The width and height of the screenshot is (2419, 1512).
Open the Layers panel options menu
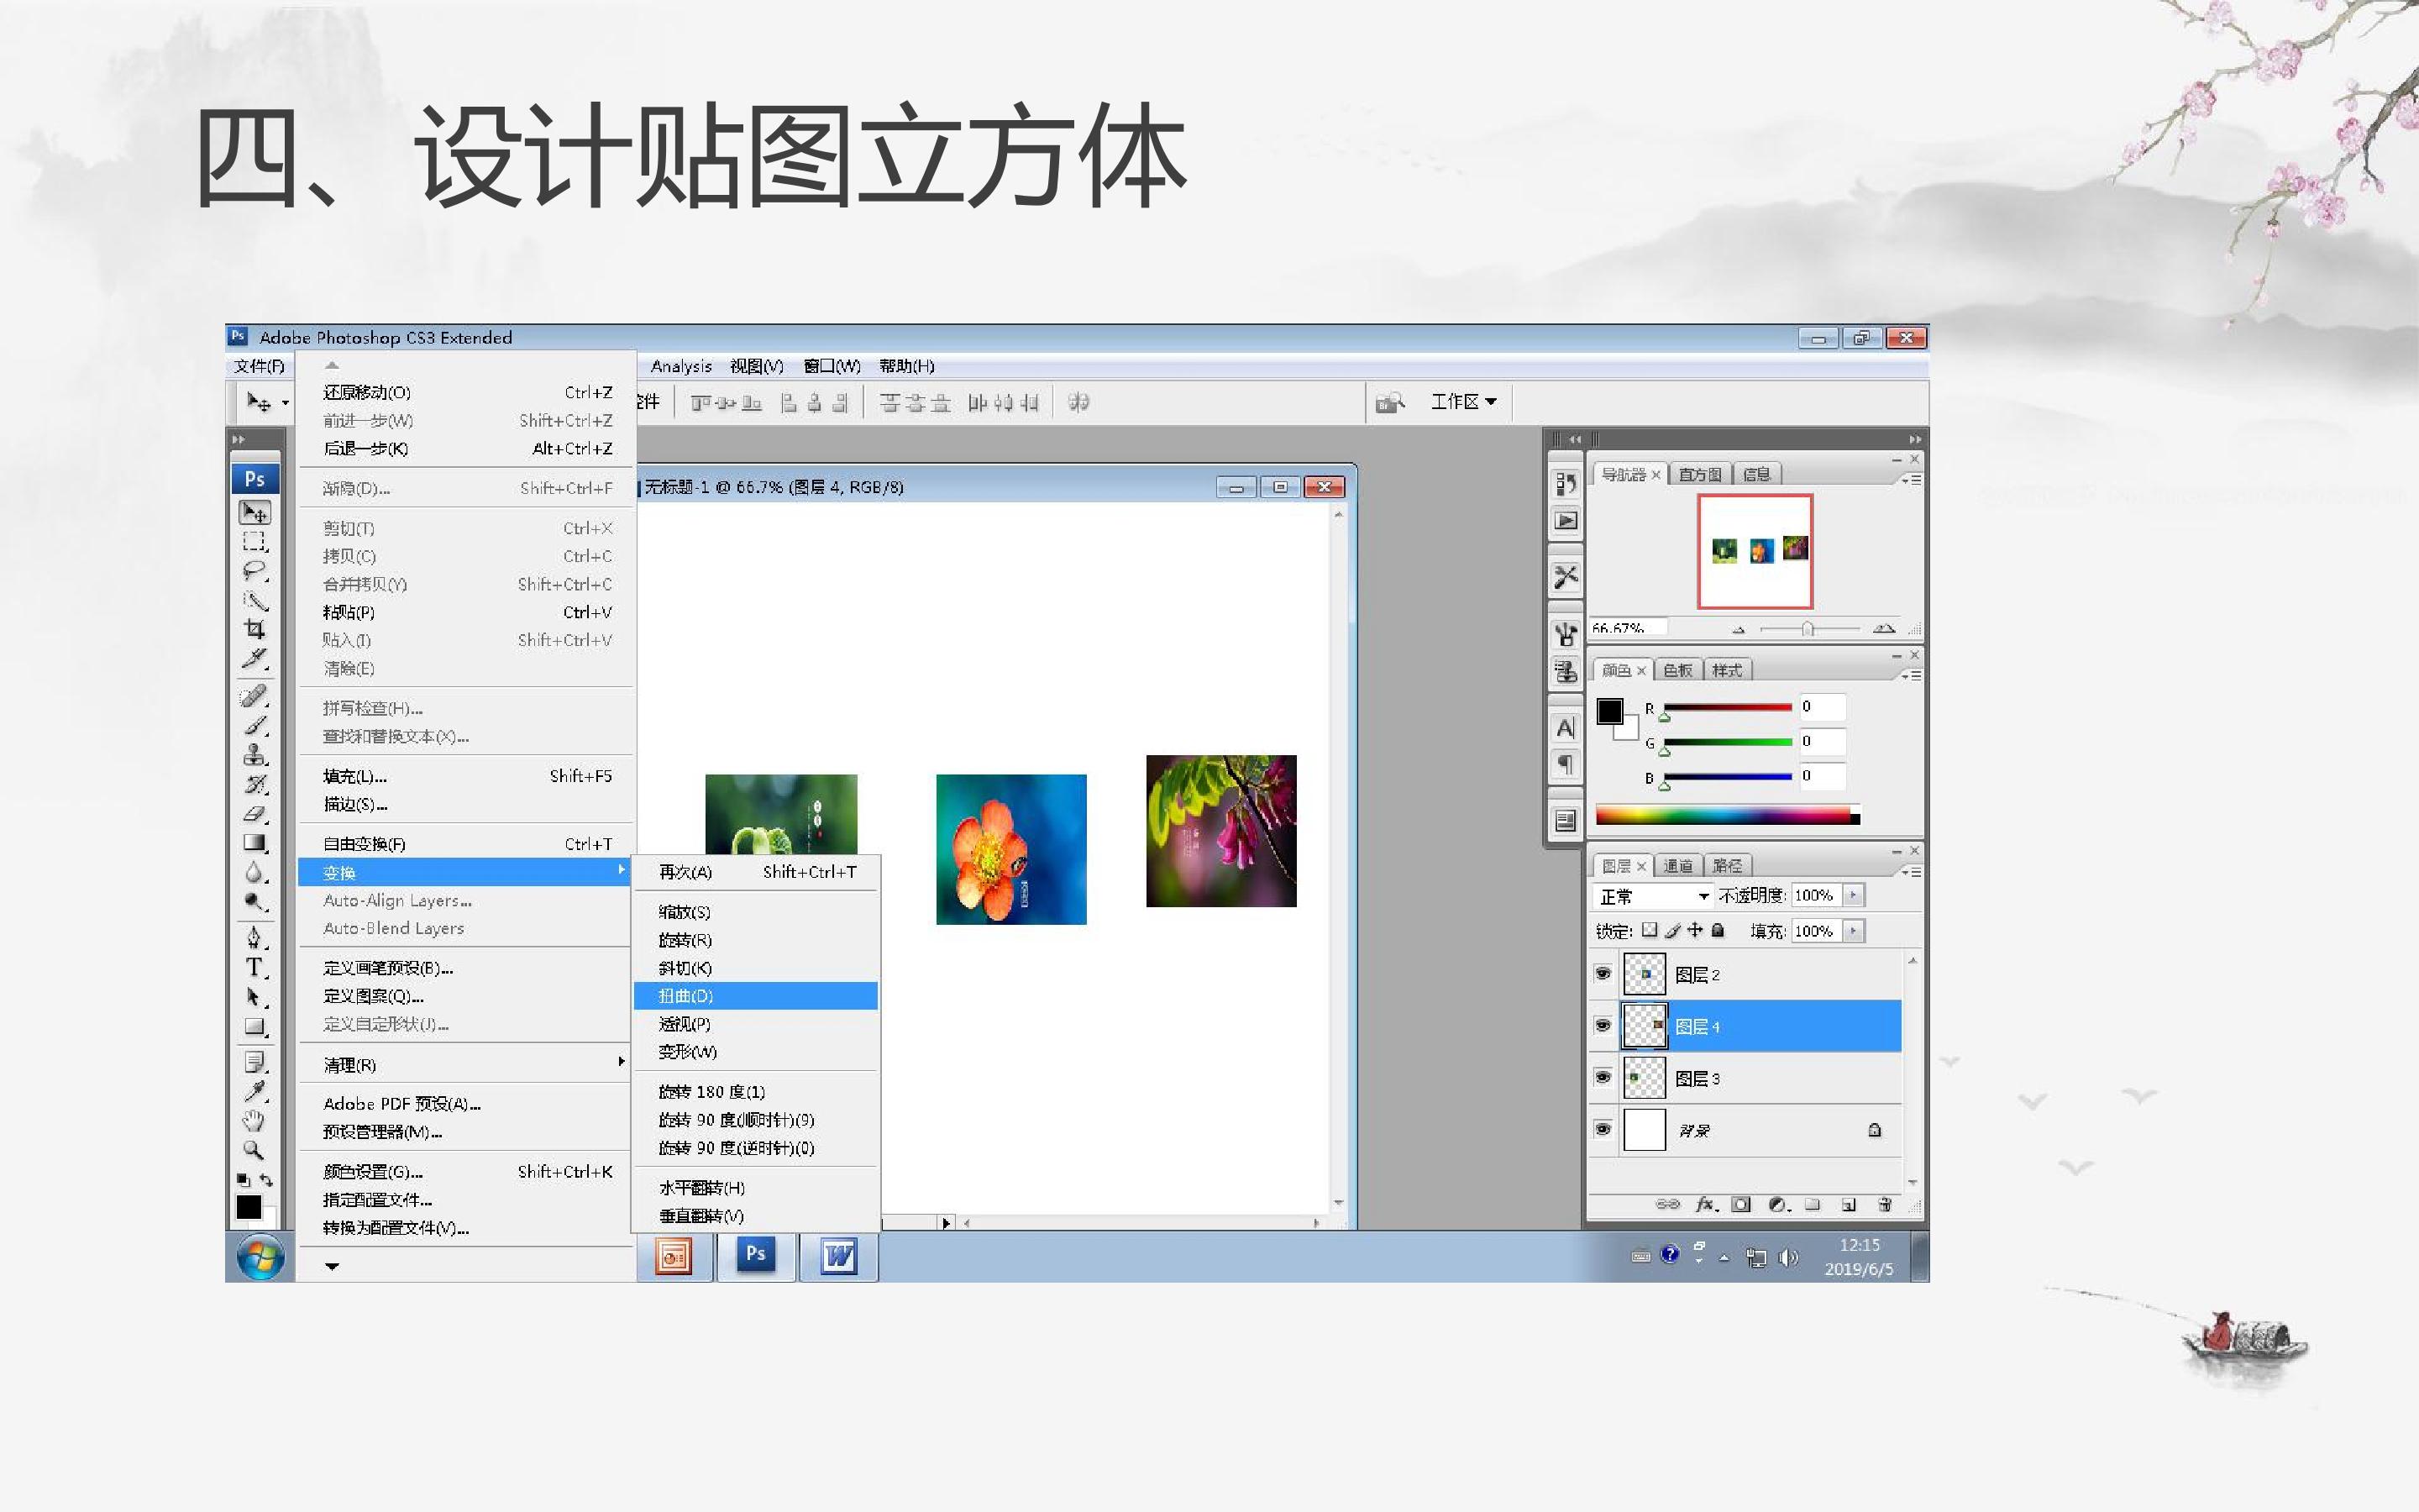click(1910, 872)
